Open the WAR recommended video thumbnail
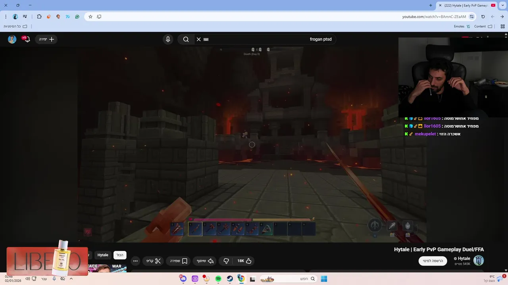The height and width of the screenshot is (285, 508). 107,268
